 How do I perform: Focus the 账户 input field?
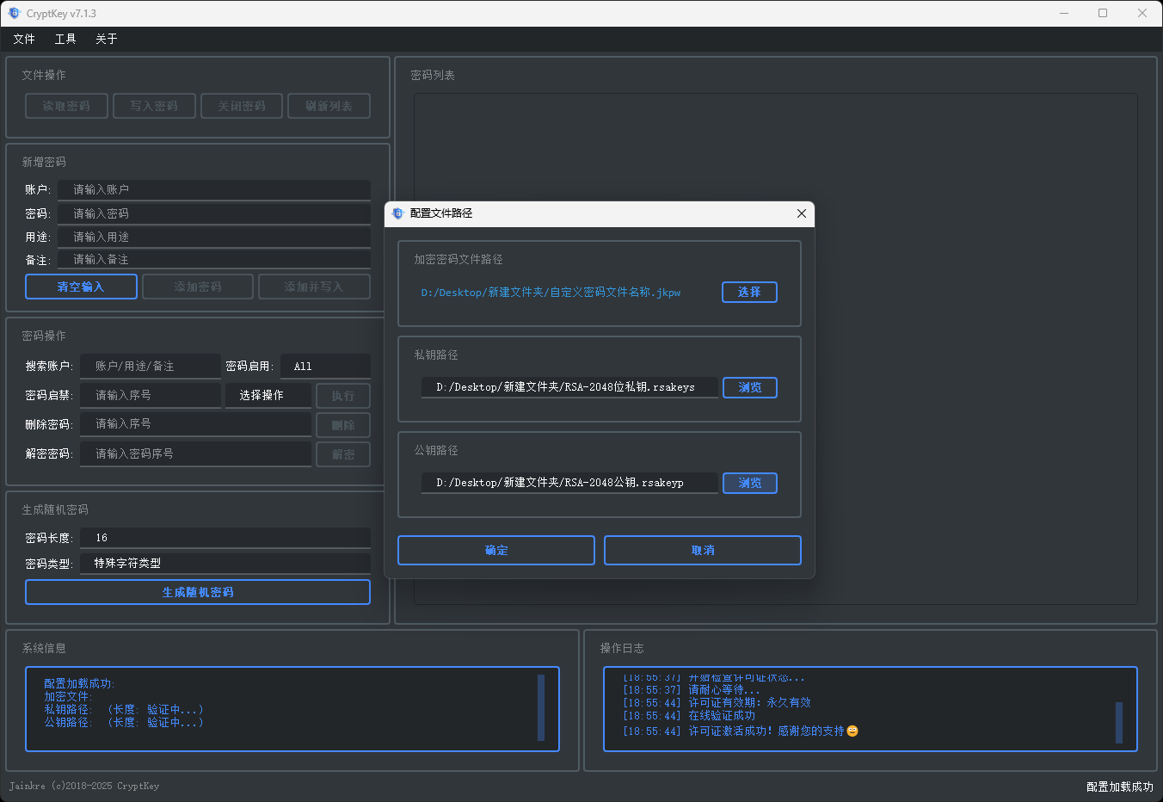(x=214, y=189)
